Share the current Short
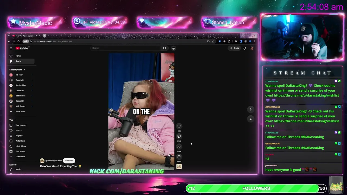The height and width of the screenshot is (195, 347). pos(179,147)
